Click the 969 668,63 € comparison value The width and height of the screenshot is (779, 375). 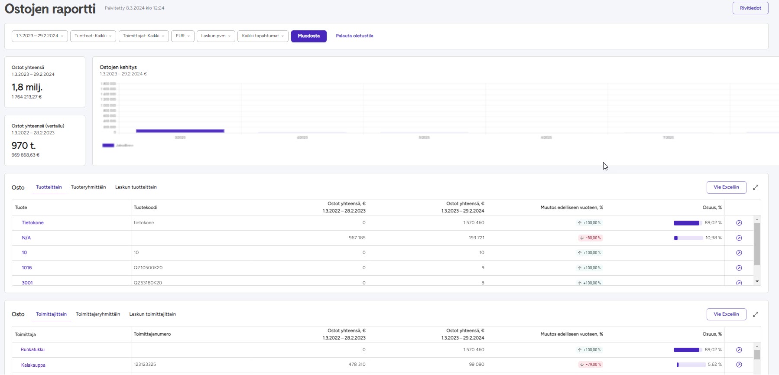pos(26,155)
